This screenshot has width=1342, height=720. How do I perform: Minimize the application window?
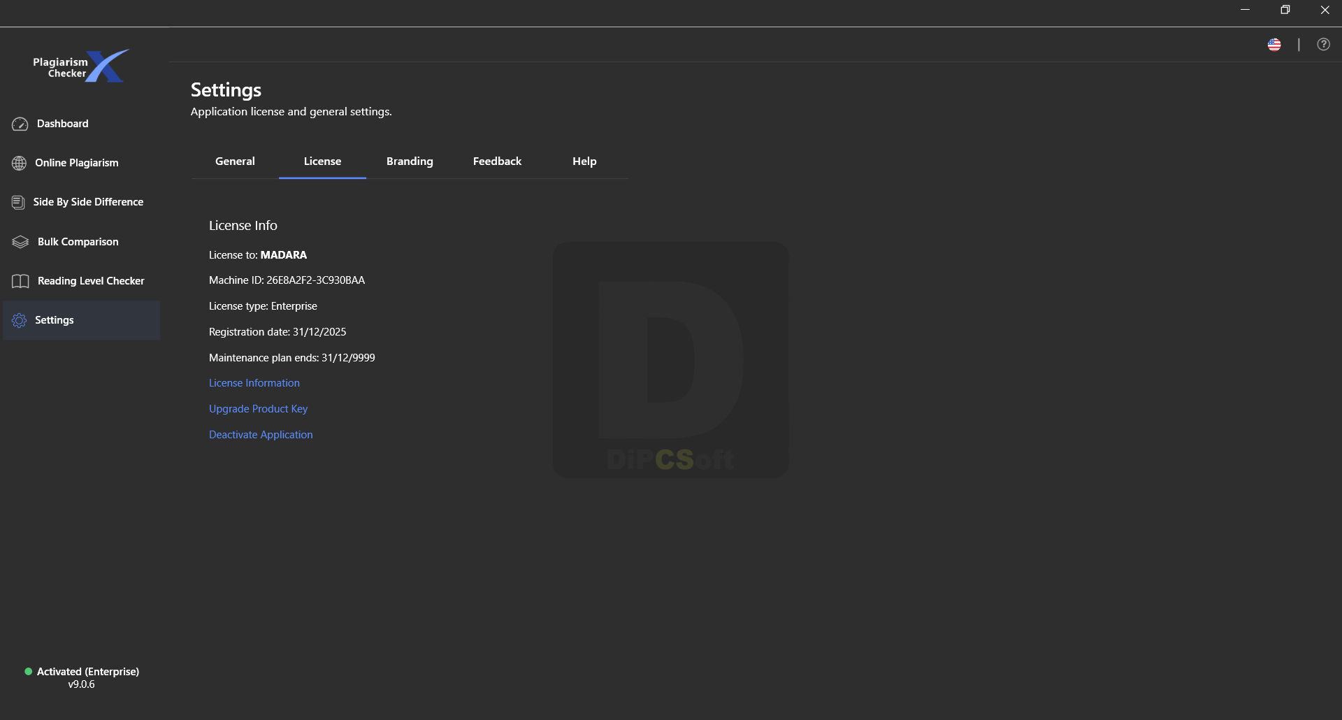click(1245, 10)
